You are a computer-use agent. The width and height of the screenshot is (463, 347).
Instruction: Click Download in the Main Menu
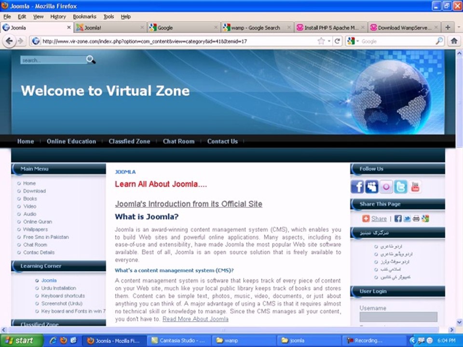(x=35, y=191)
